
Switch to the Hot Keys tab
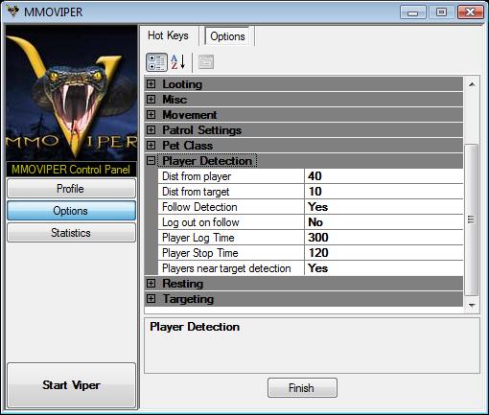[168, 35]
